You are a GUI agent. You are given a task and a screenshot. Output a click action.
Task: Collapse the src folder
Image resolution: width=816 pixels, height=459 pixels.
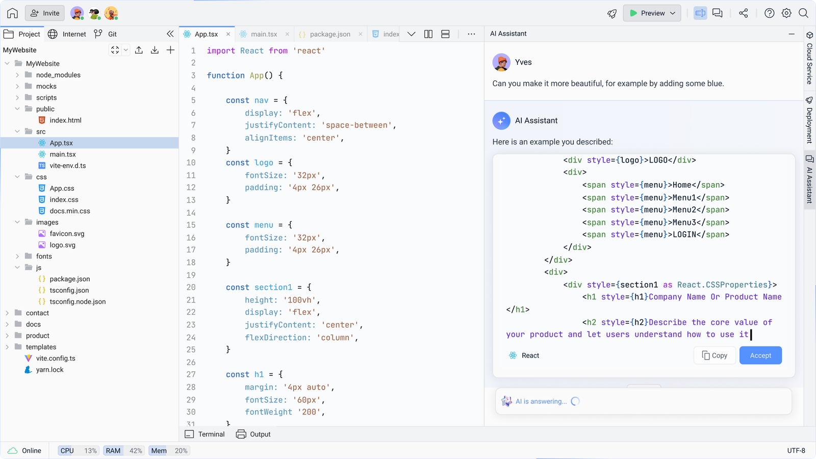tap(17, 132)
